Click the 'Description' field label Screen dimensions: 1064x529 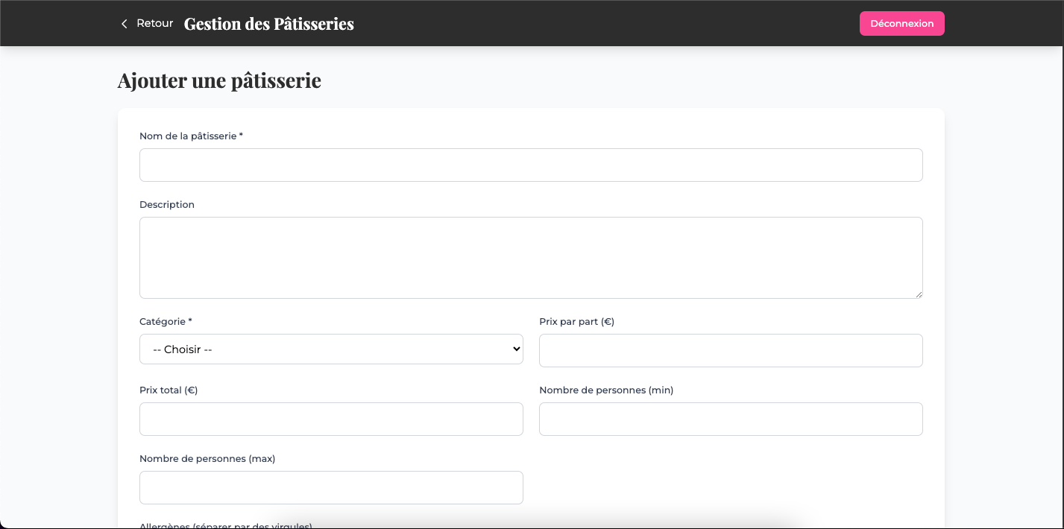[x=167, y=205]
